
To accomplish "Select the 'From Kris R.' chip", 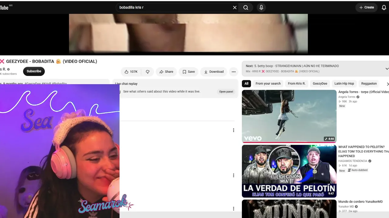I will coord(297,84).
